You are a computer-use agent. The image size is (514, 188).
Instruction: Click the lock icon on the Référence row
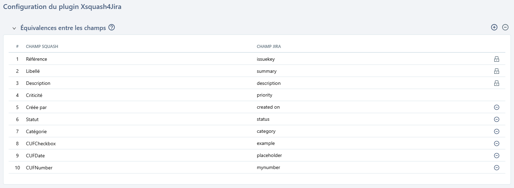point(496,59)
